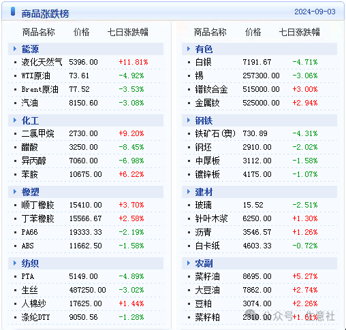Open the 农副 category heading
The height and width of the screenshot is (330, 346).
tap(204, 263)
